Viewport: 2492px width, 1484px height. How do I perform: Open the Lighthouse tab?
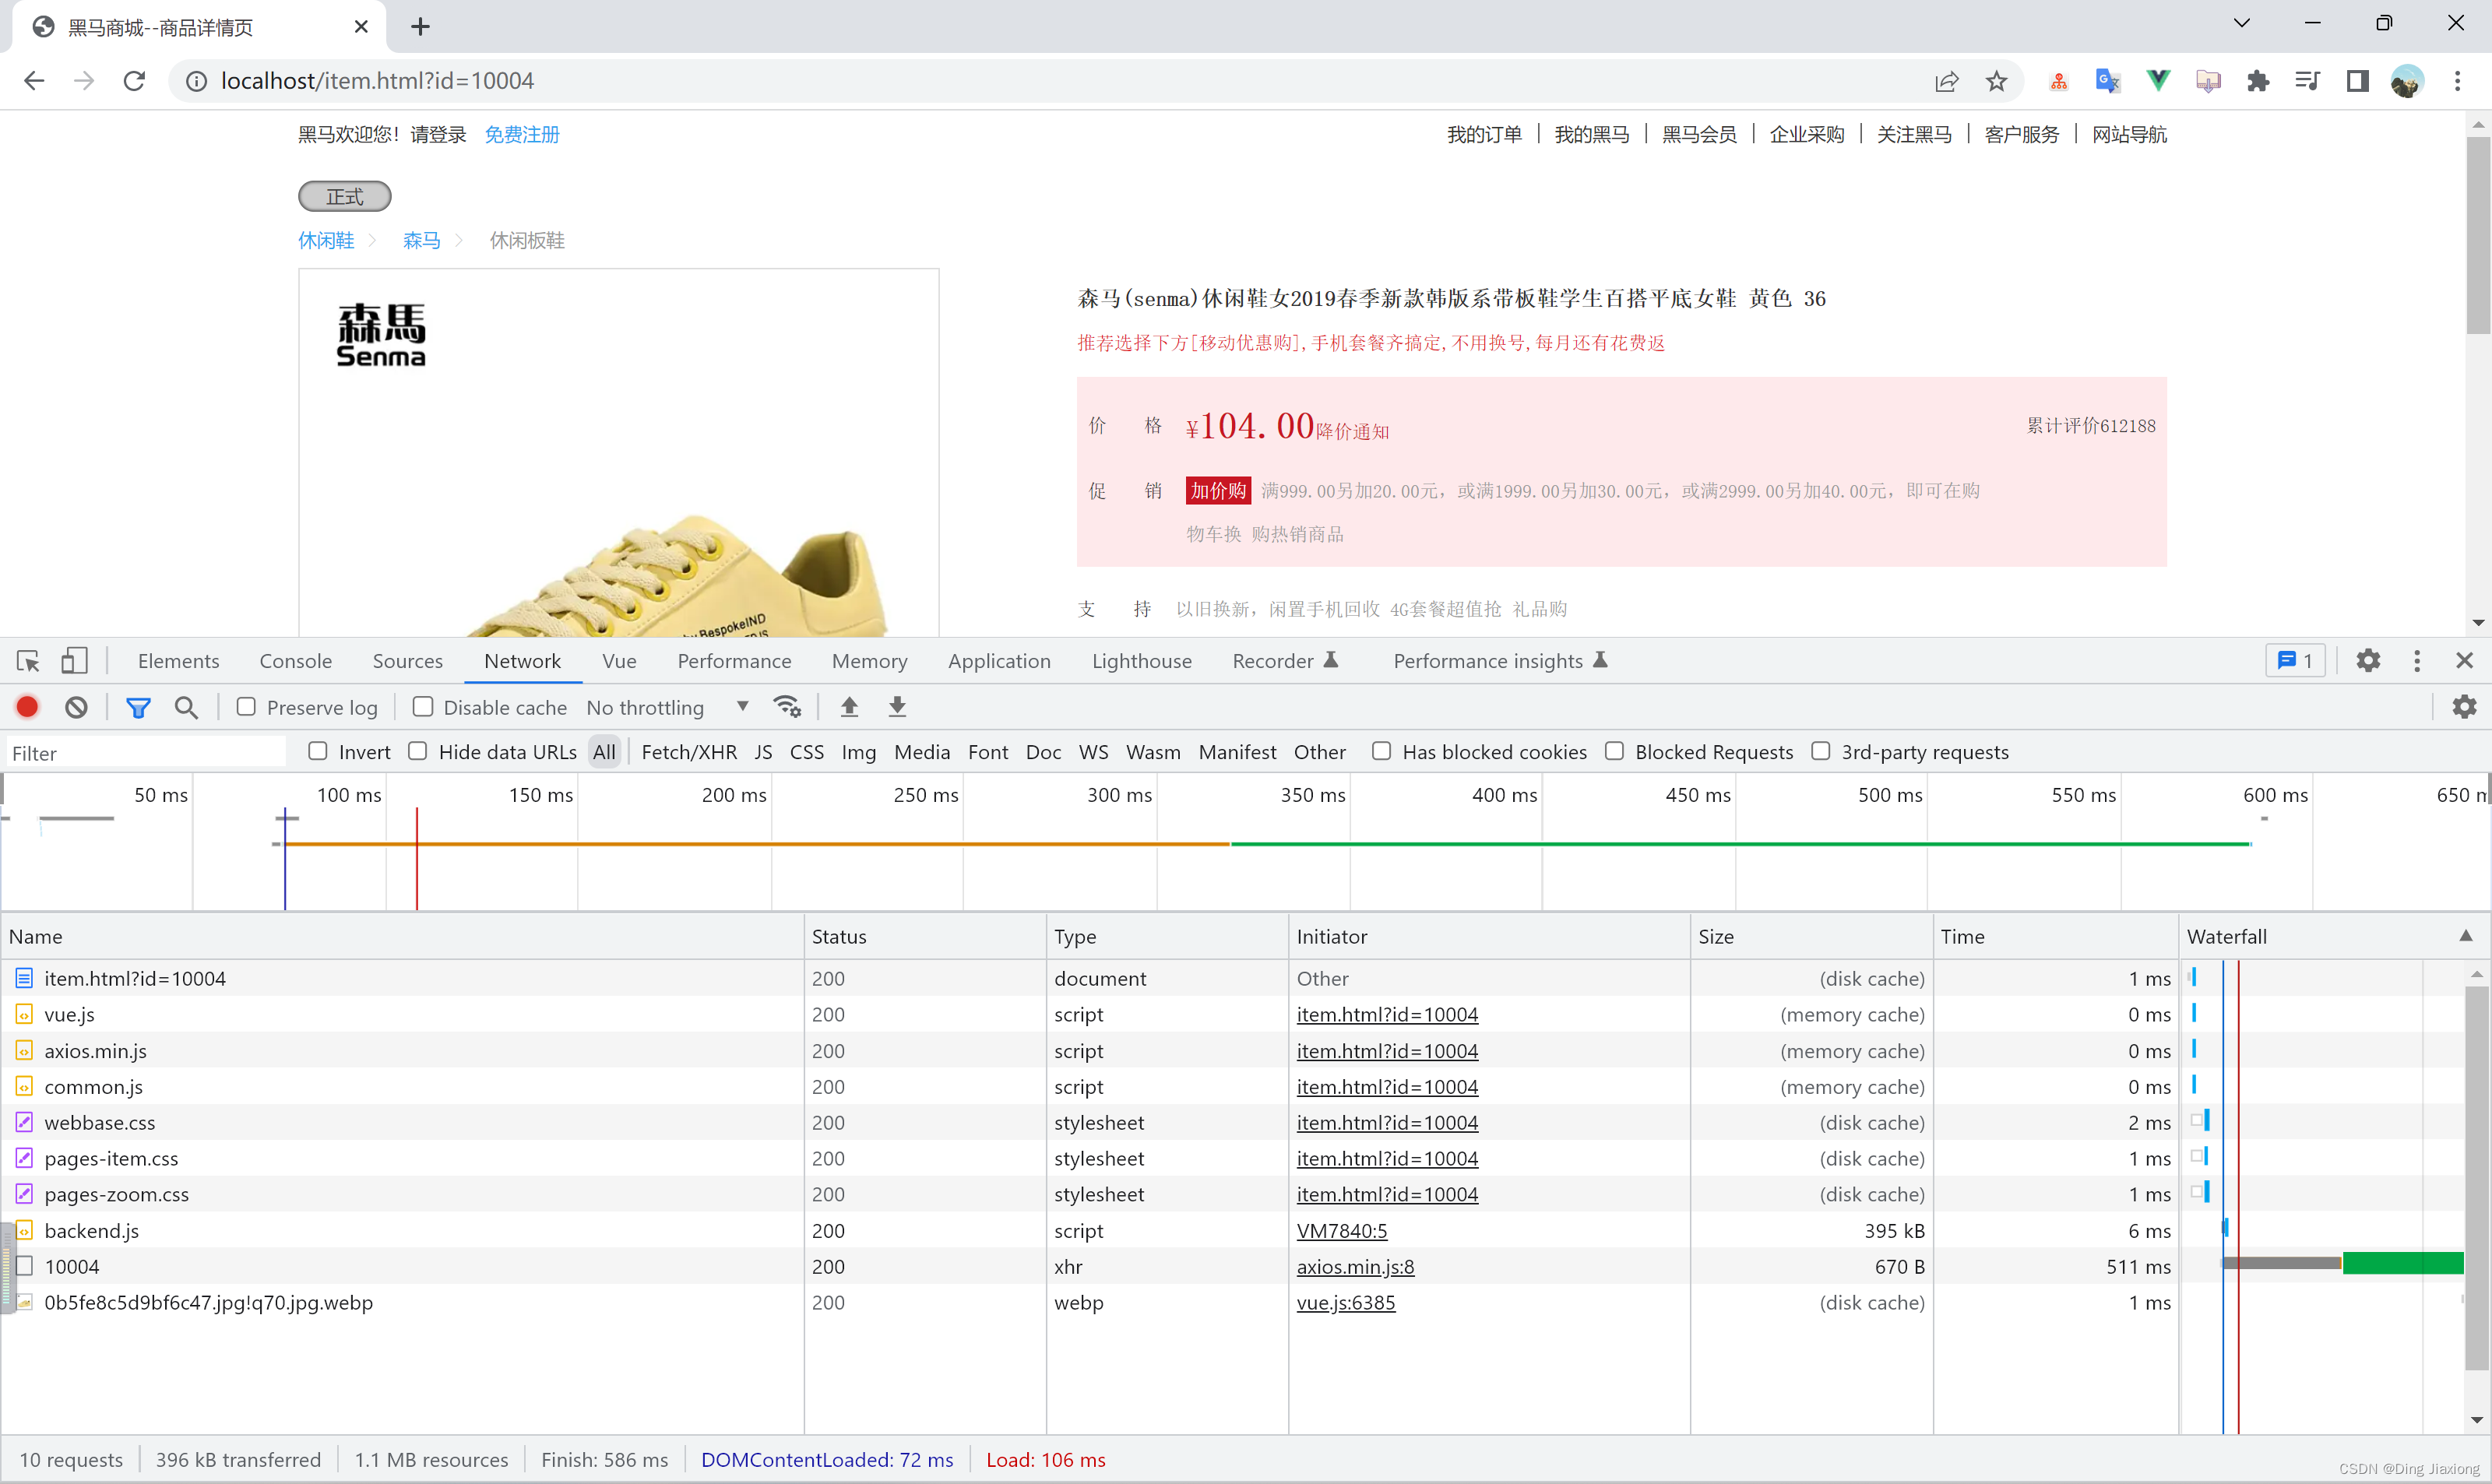1141,661
